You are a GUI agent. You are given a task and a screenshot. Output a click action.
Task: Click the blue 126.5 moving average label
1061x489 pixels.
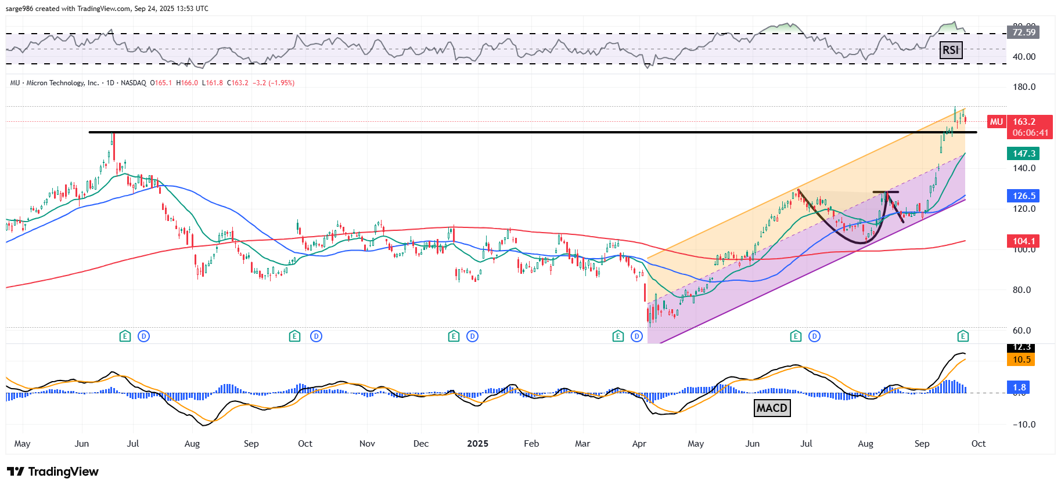click(1023, 196)
